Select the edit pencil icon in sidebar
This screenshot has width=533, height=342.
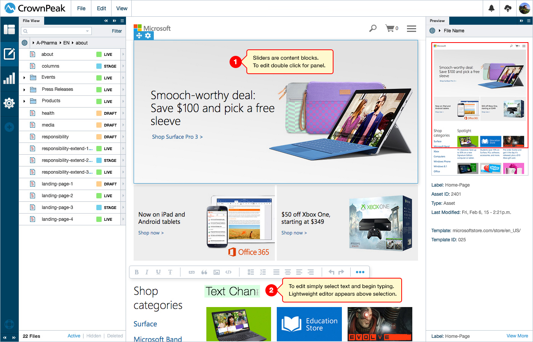[9, 54]
